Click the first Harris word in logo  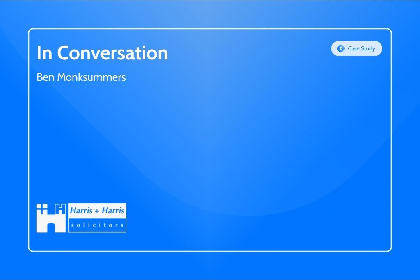click(82, 211)
